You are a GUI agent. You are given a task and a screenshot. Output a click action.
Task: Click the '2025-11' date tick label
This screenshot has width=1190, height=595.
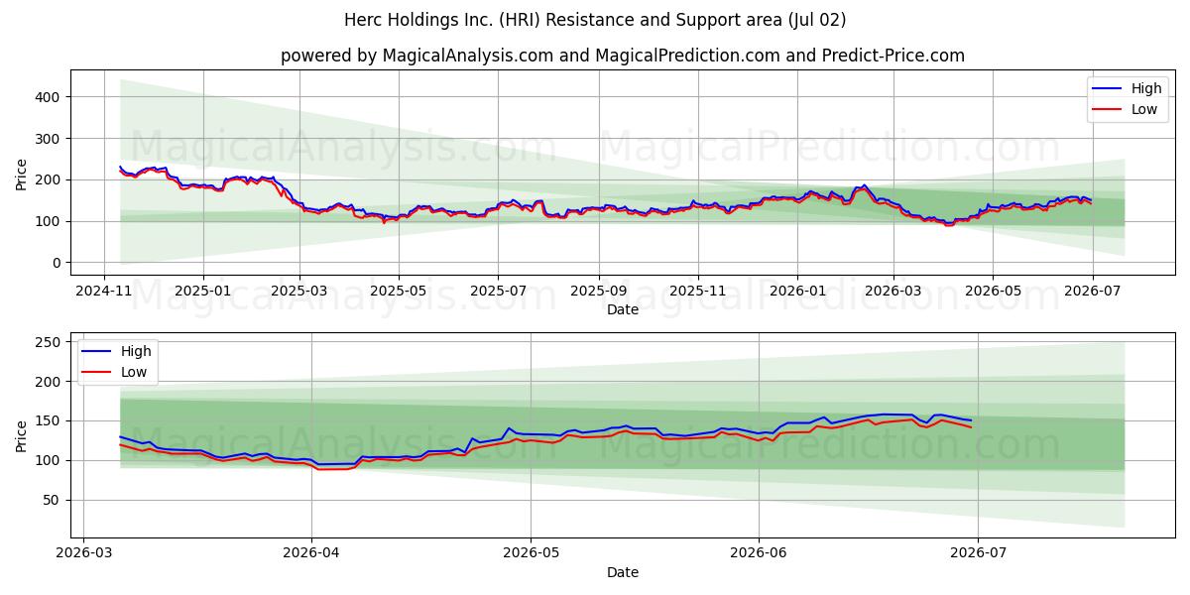coord(698,292)
